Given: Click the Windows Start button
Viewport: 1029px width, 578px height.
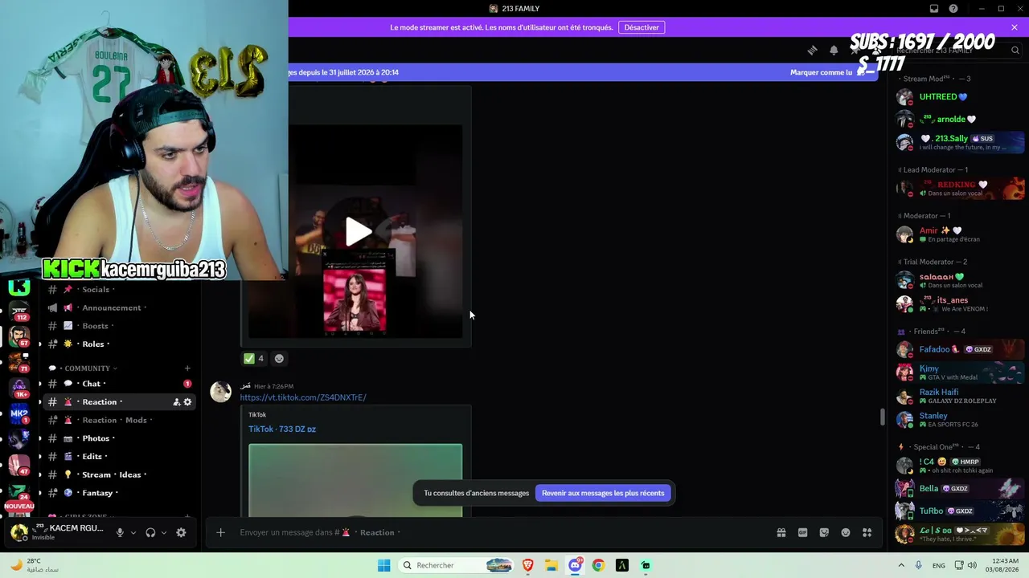Looking at the screenshot, I should point(383,565).
